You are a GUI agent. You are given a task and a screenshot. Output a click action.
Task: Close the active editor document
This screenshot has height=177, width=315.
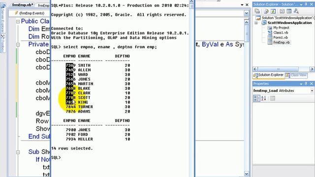[x=247, y=4]
